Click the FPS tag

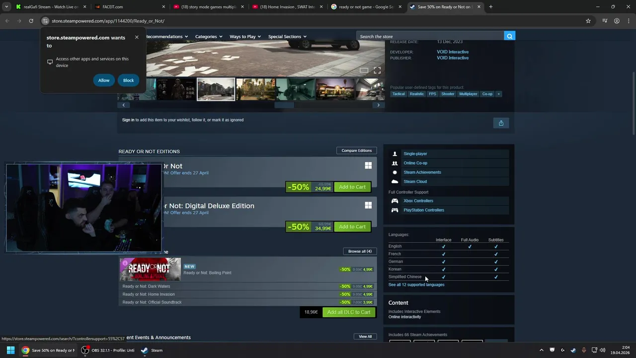click(x=433, y=94)
